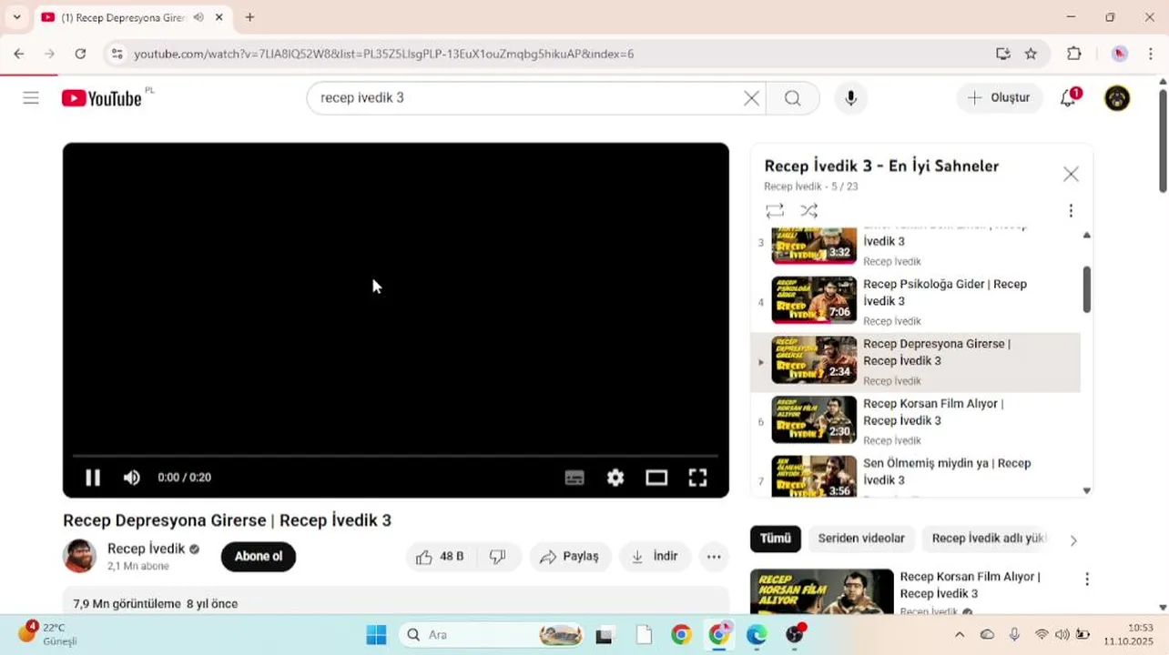
Task: Open the tab search dropdown arrow
Action: (16, 17)
